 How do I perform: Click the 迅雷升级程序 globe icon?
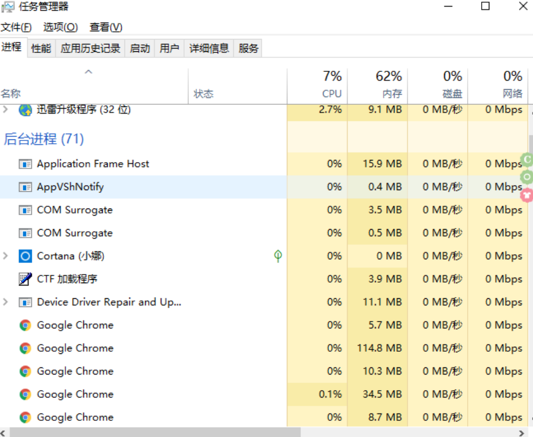tap(25, 110)
